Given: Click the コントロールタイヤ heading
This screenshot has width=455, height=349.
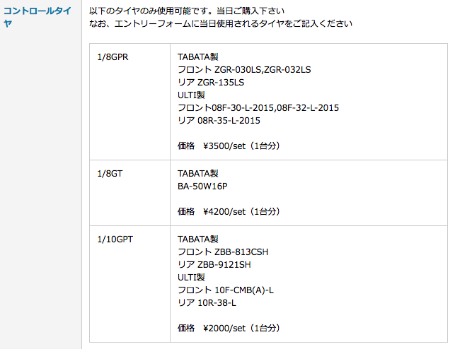Looking at the screenshot, I should click(37, 17).
